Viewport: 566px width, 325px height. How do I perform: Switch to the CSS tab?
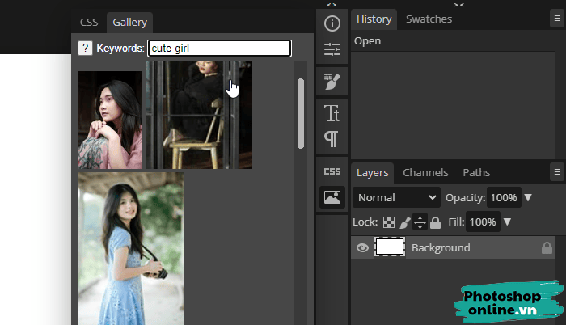(89, 23)
